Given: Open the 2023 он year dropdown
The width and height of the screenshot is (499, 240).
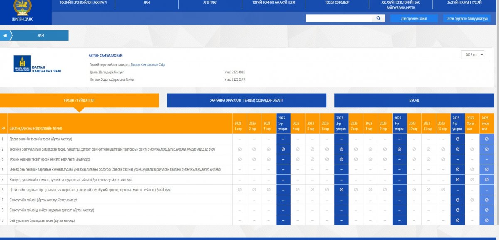Looking at the screenshot, I should click(472, 55).
